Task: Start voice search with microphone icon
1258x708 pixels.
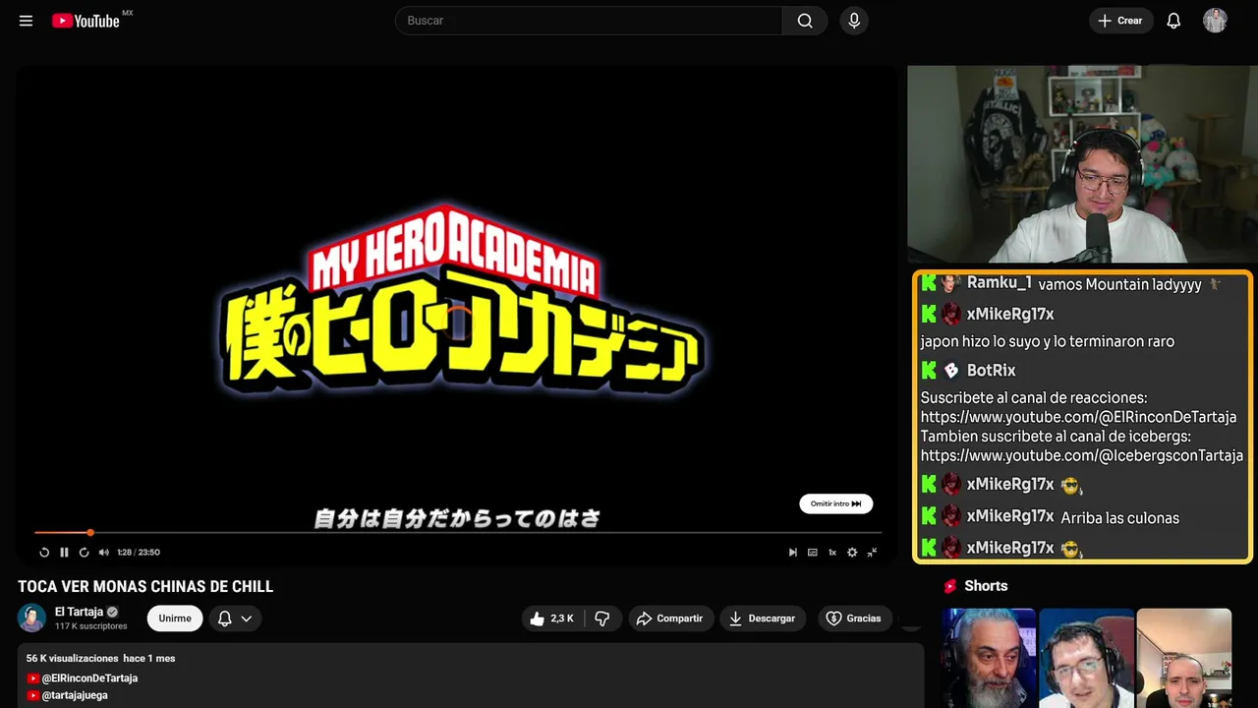Action: tap(854, 21)
